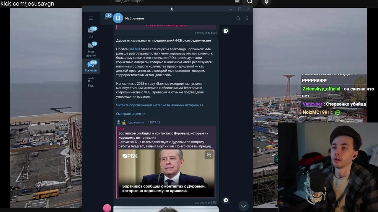The image size is (378, 212).
Task: Forward the message sent at 4:48
Action: [x=226, y=31]
